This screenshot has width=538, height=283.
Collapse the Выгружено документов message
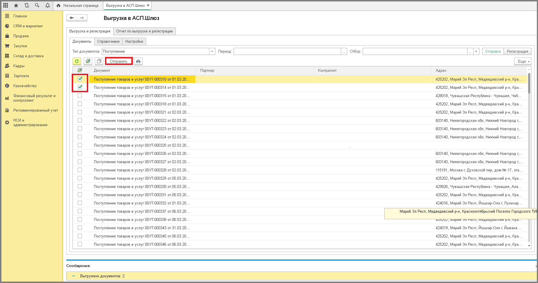(74, 276)
